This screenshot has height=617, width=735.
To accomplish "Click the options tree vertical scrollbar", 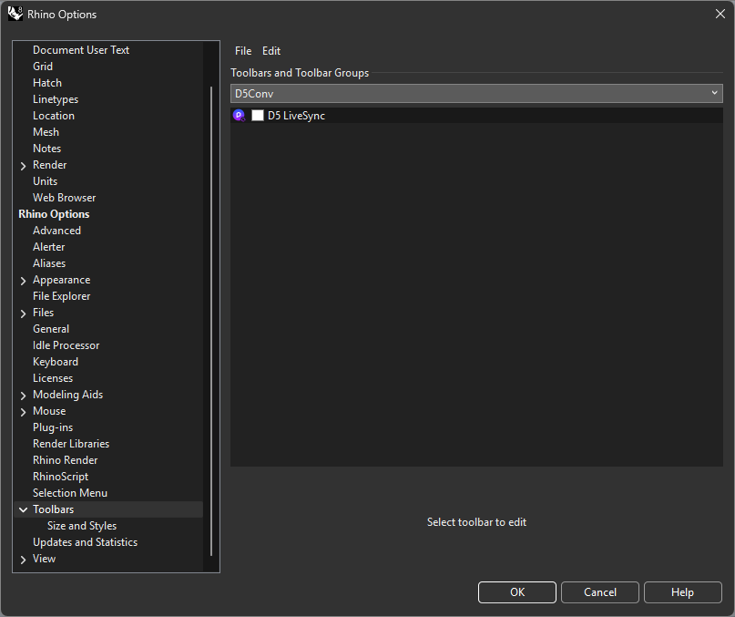I will tap(211, 321).
